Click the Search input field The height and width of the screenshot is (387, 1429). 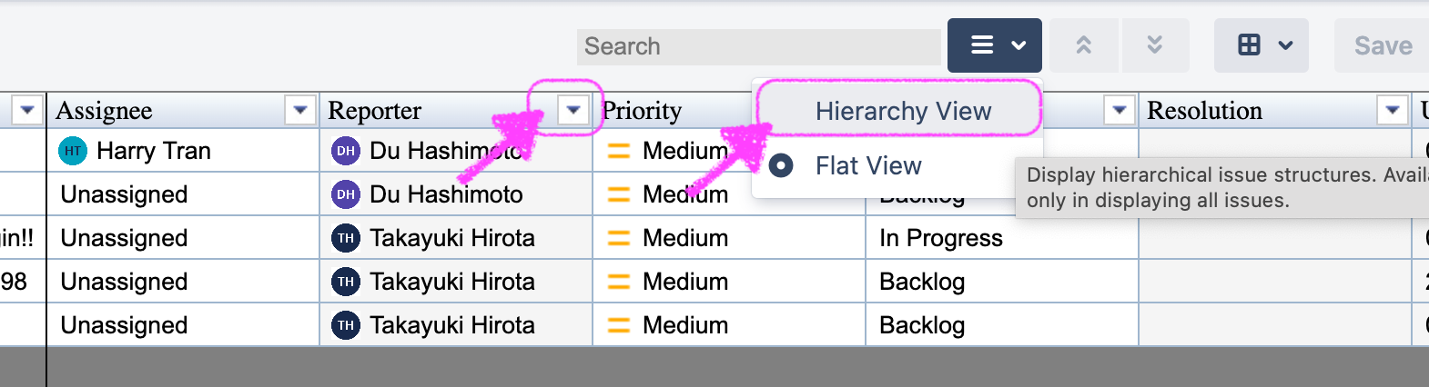[x=758, y=46]
